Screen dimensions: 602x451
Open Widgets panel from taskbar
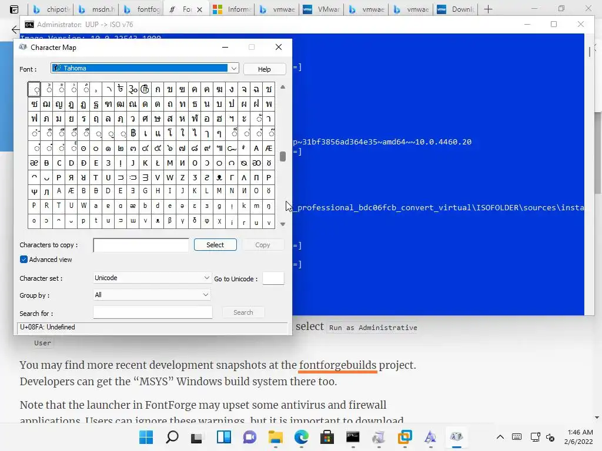point(224,437)
